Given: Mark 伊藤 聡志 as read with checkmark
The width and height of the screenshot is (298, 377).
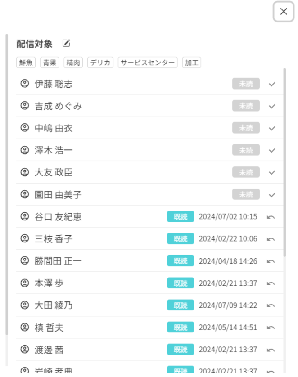Looking at the screenshot, I should coord(272,84).
